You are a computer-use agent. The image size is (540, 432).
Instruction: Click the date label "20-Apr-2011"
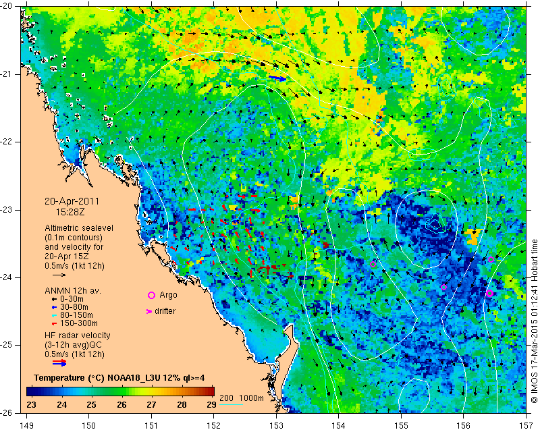tap(72, 201)
